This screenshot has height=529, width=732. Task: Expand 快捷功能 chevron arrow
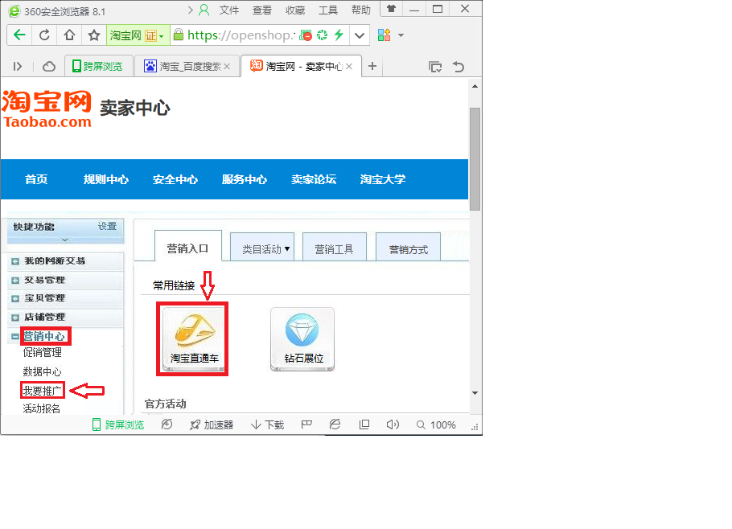[x=65, y=240]
